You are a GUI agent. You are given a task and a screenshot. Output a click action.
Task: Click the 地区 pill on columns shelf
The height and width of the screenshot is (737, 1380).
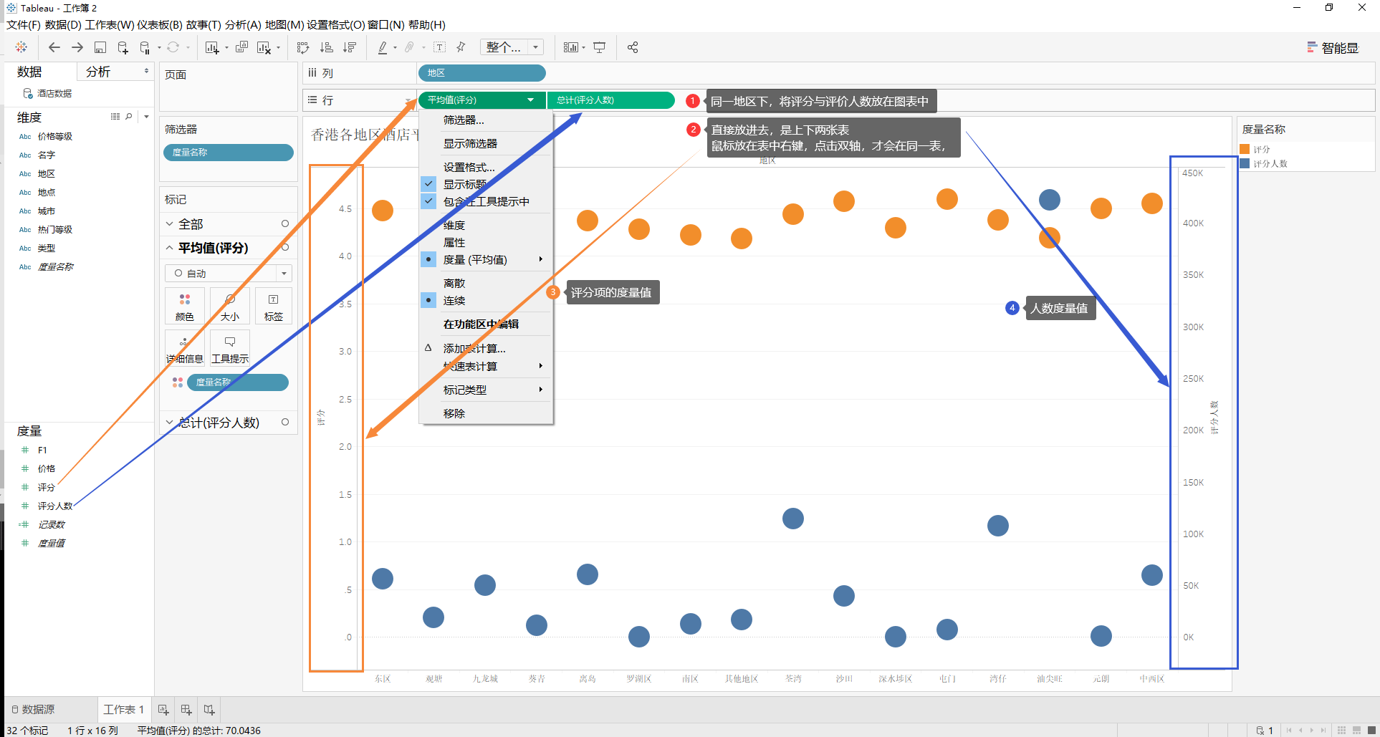point(481,73)
